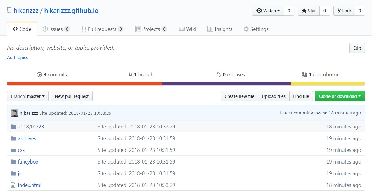Click "19 minutes ago" in the archives row
Image resolution: width=372 pixels, height=193 pixels.
(x=344, y=138)
